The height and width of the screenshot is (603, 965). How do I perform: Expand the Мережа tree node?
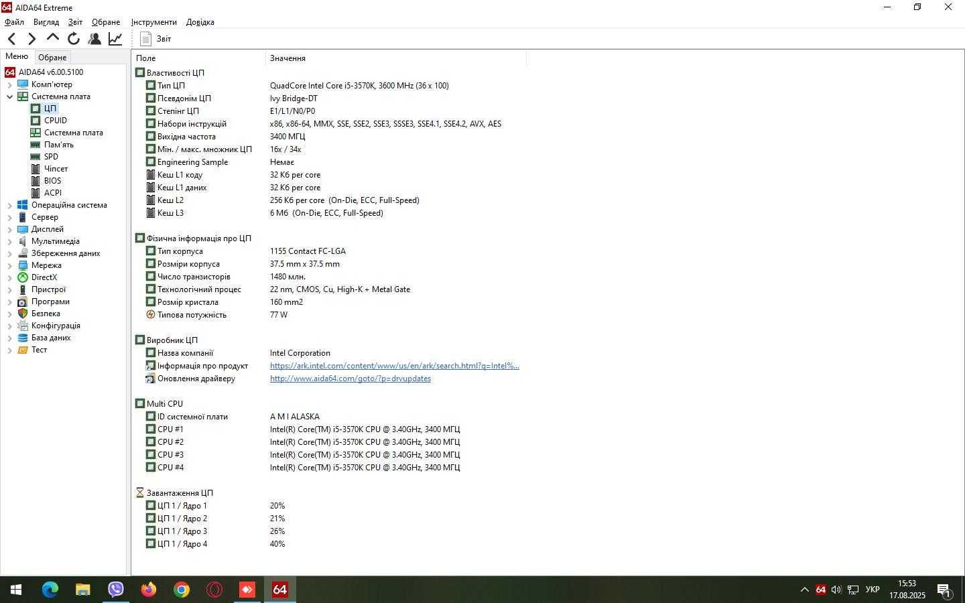coord(9,265)
